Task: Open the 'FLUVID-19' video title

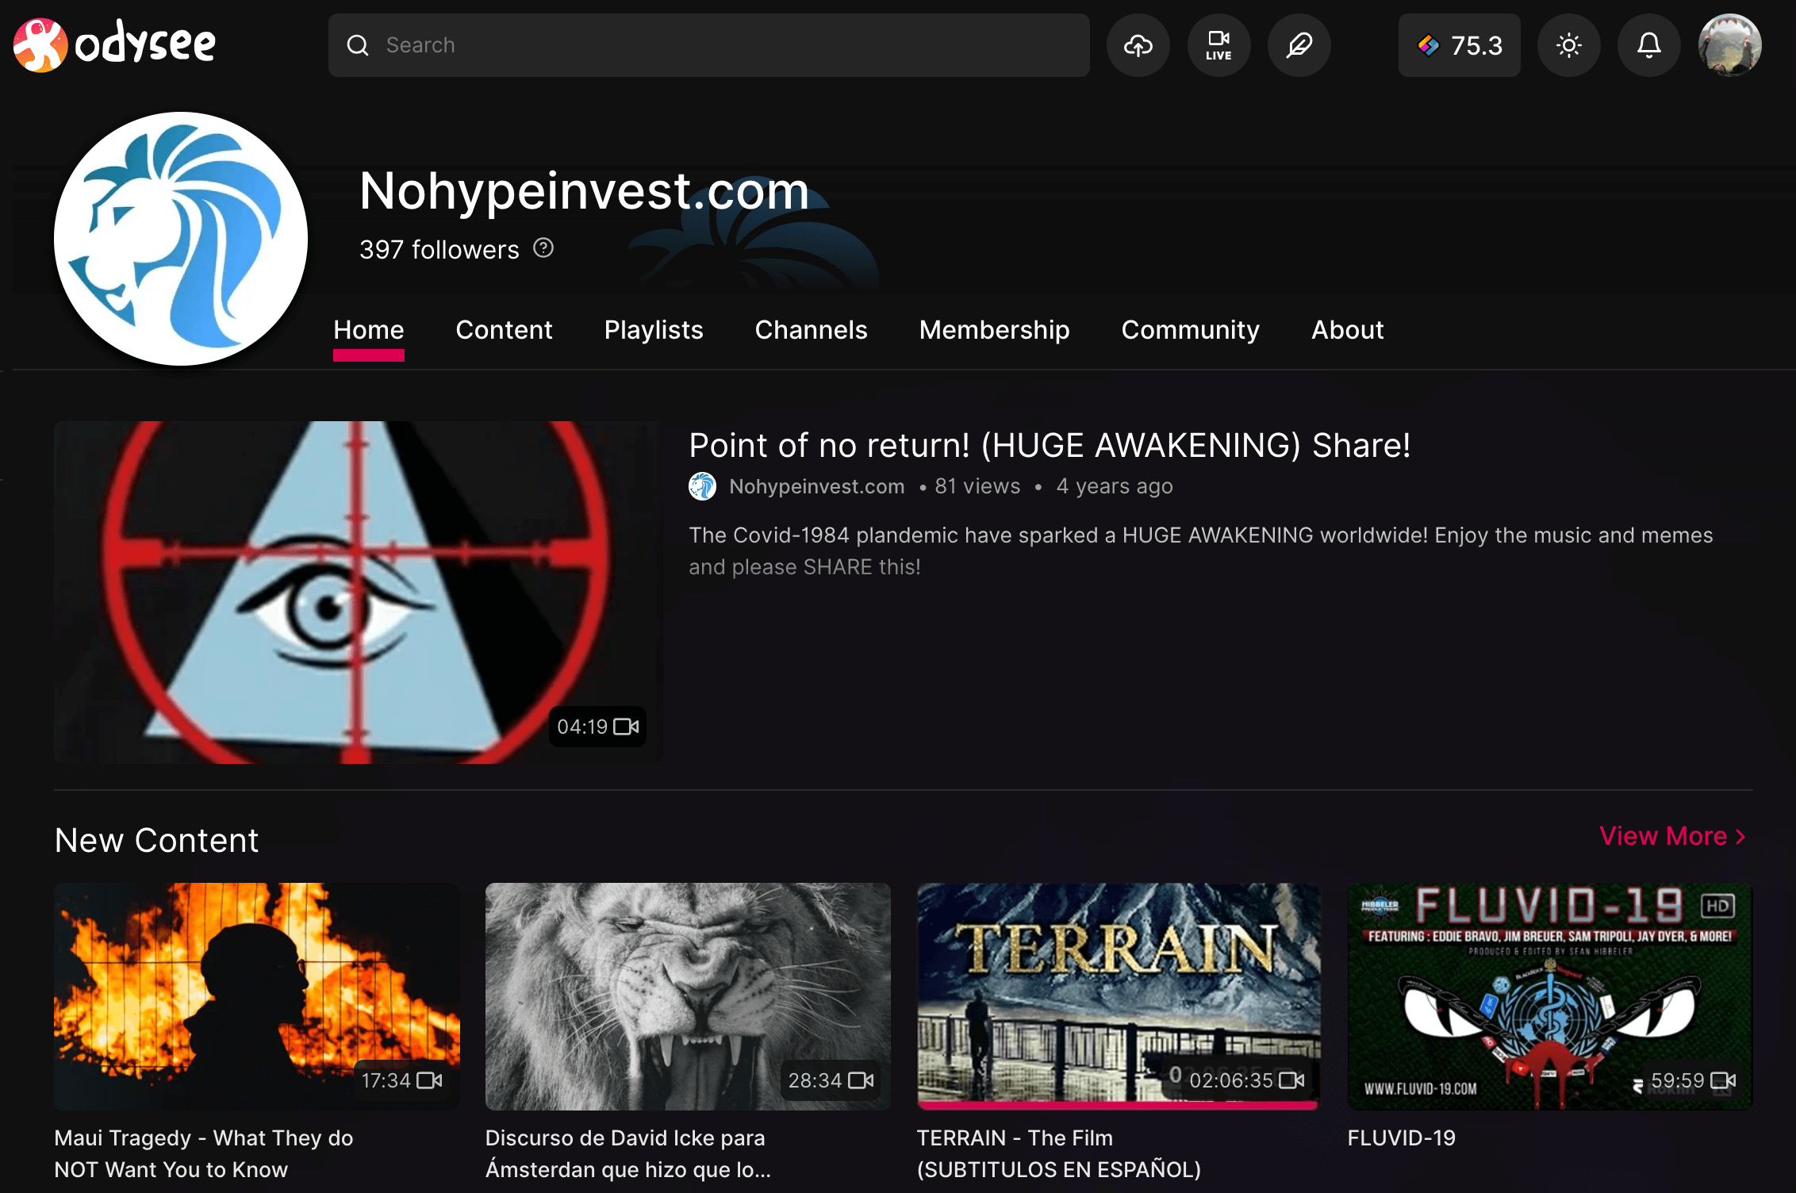Action: [1402, 1137]
